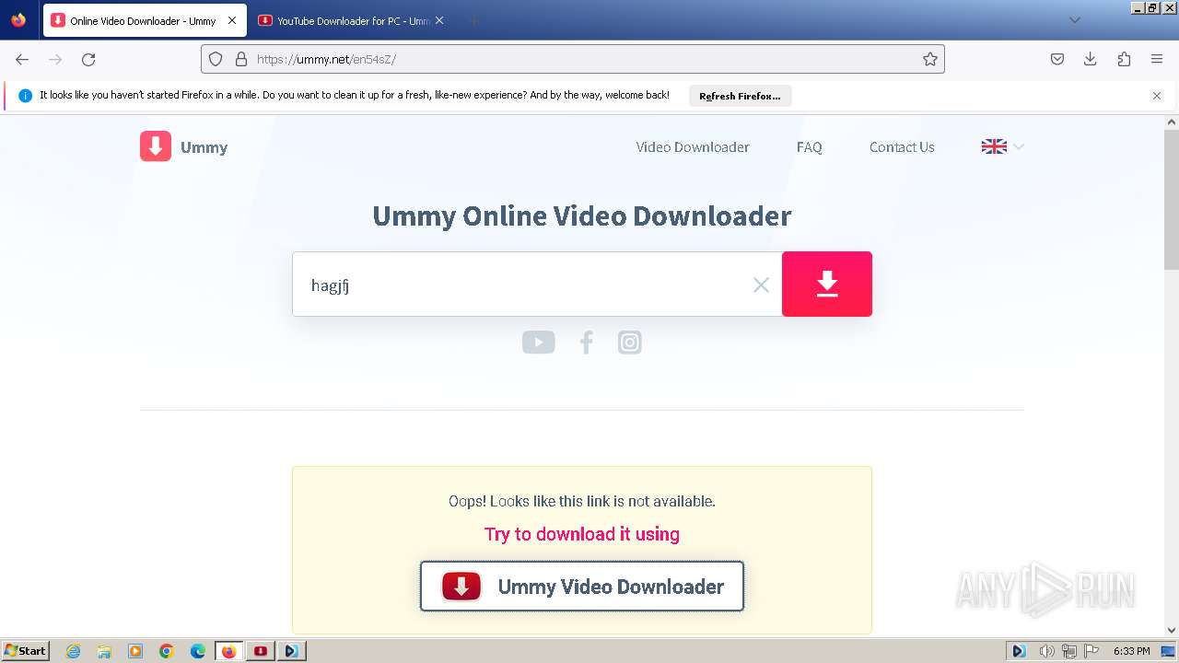This screenshot has width=1179, height=663.
Task: Click the Firefox back arrow button
Action: (x=22, y=59)
